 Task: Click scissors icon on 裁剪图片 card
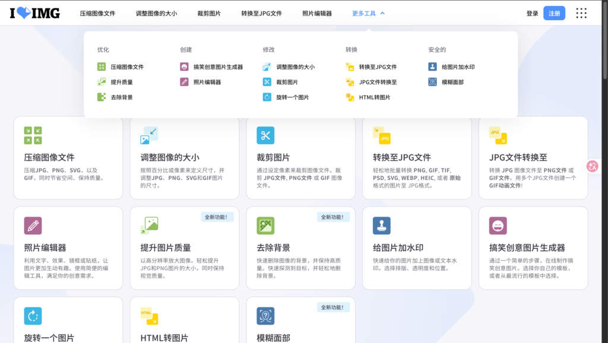pyautogui.click(x=265, y=135)
